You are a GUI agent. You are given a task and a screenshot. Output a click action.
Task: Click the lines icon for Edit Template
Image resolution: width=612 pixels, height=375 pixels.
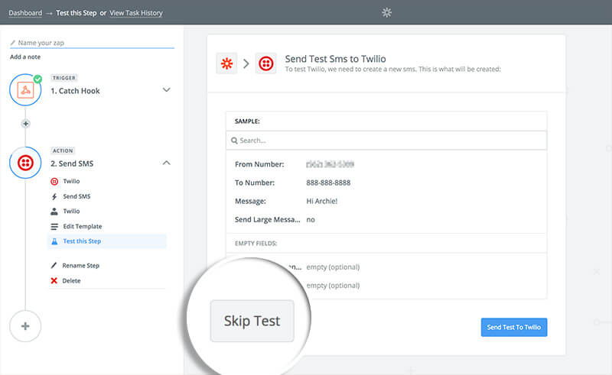click(54, 227)
